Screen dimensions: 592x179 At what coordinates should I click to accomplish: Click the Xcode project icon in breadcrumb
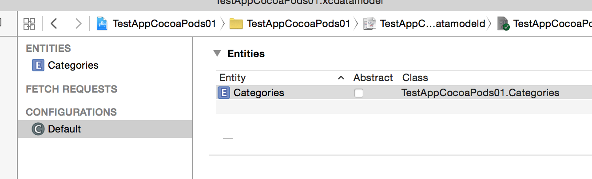[x=103, y=23]
